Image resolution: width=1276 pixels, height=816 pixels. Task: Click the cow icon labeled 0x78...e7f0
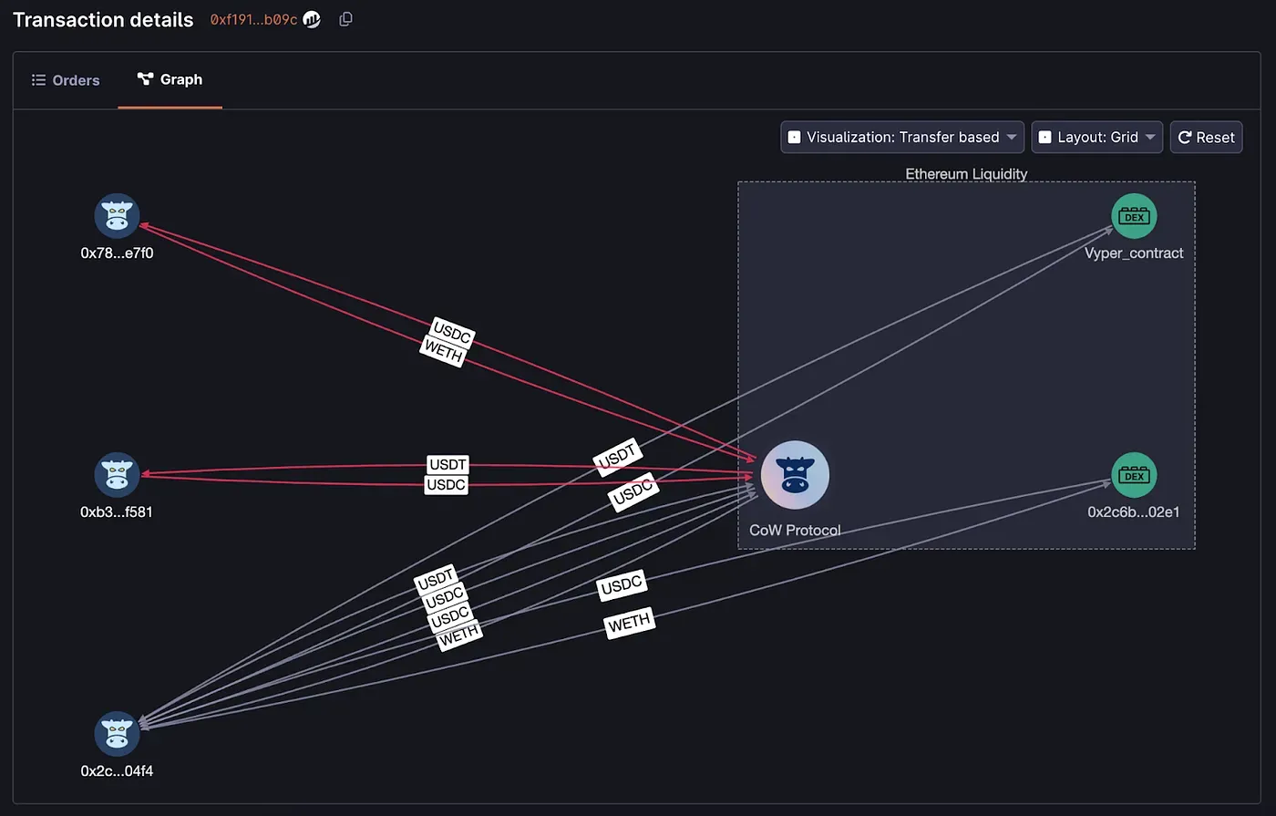(x=117, y=216)
